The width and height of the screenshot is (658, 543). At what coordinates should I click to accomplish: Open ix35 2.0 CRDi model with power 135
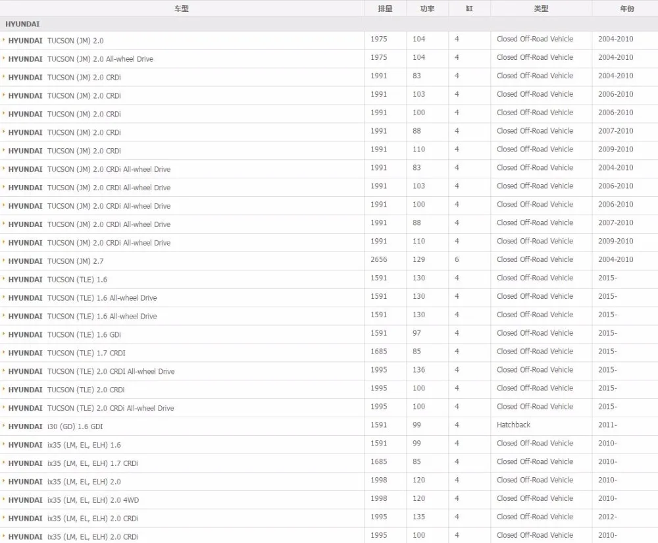click(x=73, y=519)
